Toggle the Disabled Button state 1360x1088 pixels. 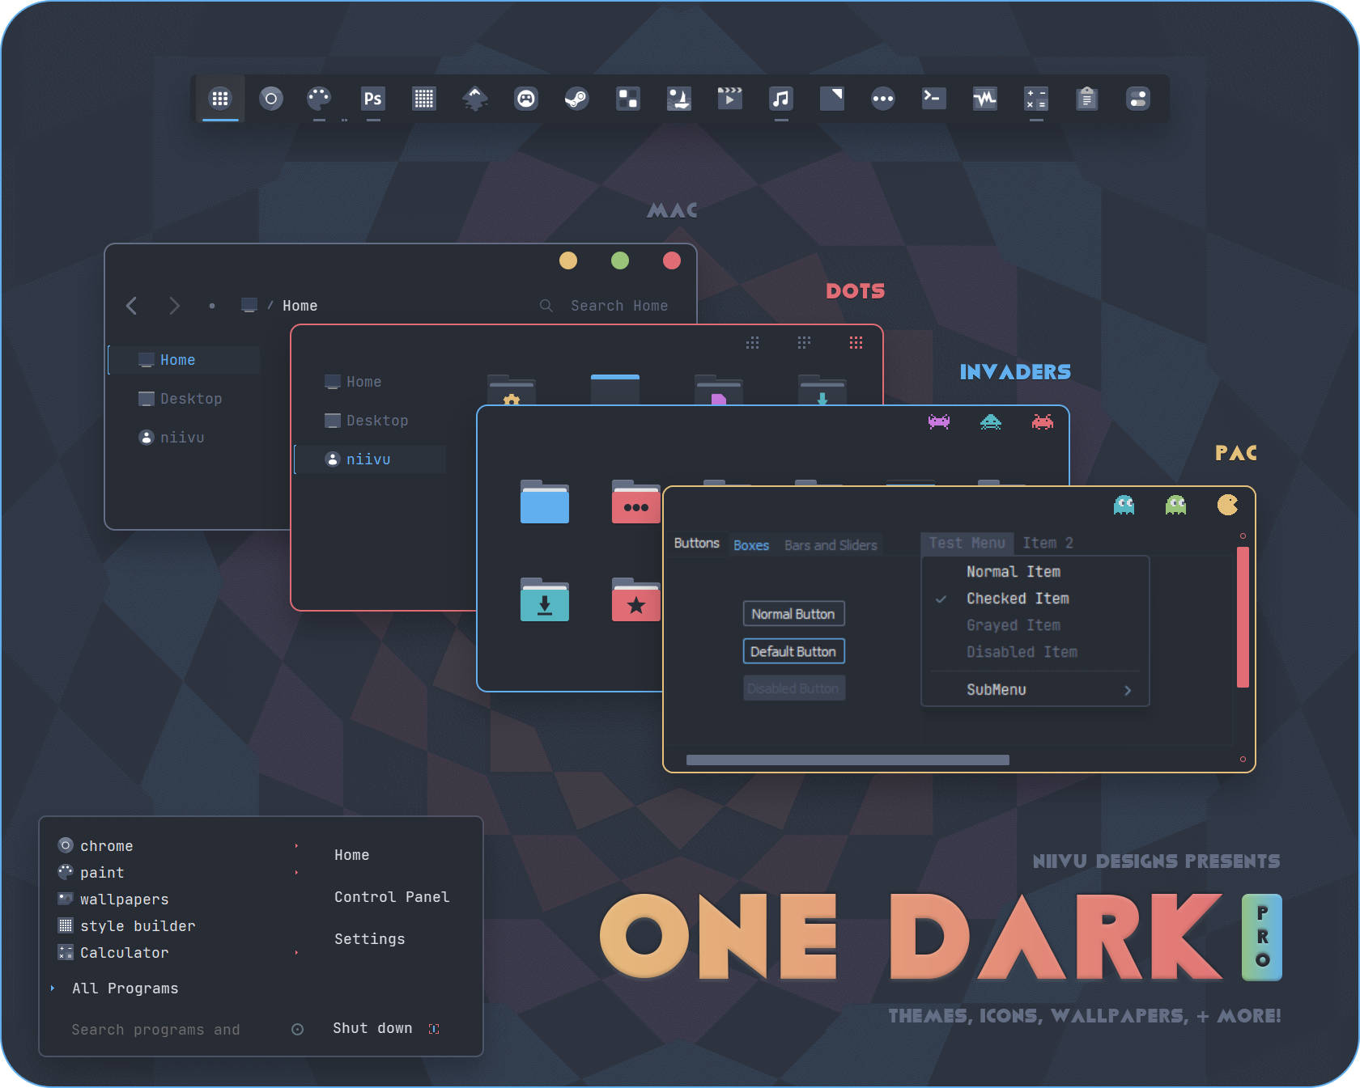pos(793,687)
